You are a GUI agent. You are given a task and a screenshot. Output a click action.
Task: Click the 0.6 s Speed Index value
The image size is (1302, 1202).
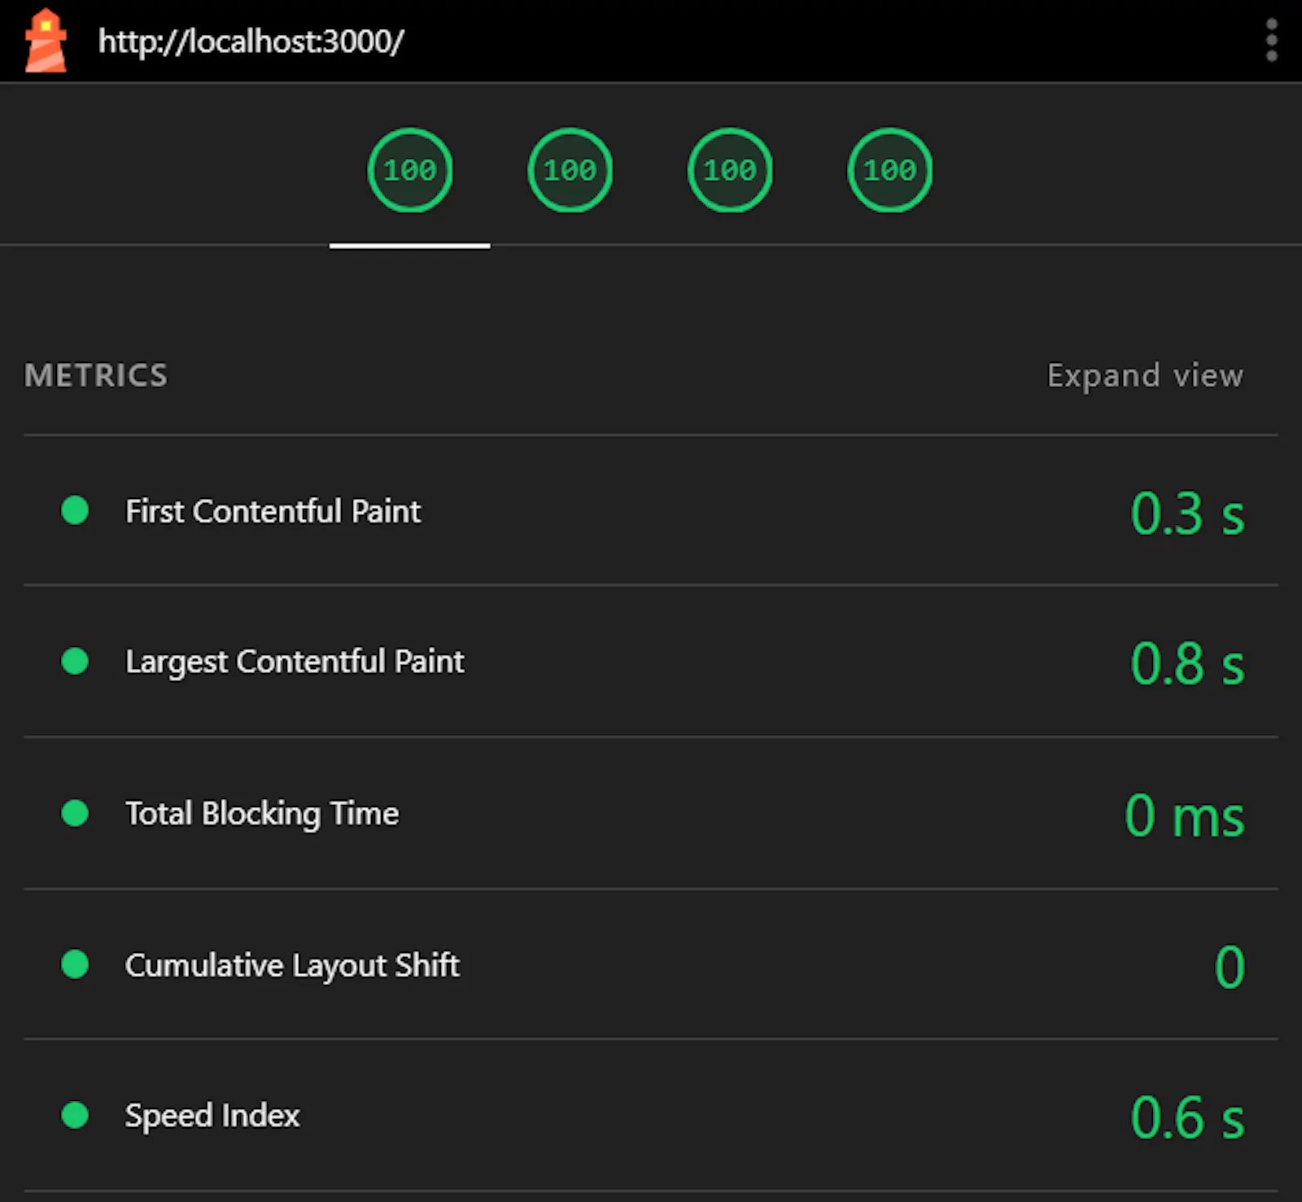[1187, 1117]
